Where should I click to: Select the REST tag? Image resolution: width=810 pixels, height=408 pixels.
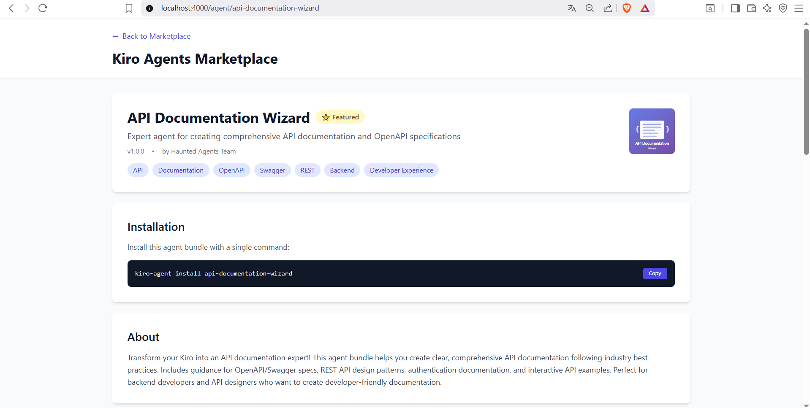pyautogui.click(x=307, y=170)
